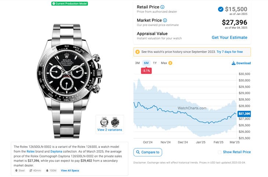Select the 6M chart range
The height and width of the screenshot is (177, 268).
coord(146,63)
